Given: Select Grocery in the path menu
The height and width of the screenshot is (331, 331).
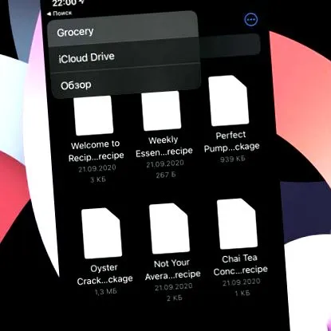Looking at the screenshot, I should [x=123, y=30].
